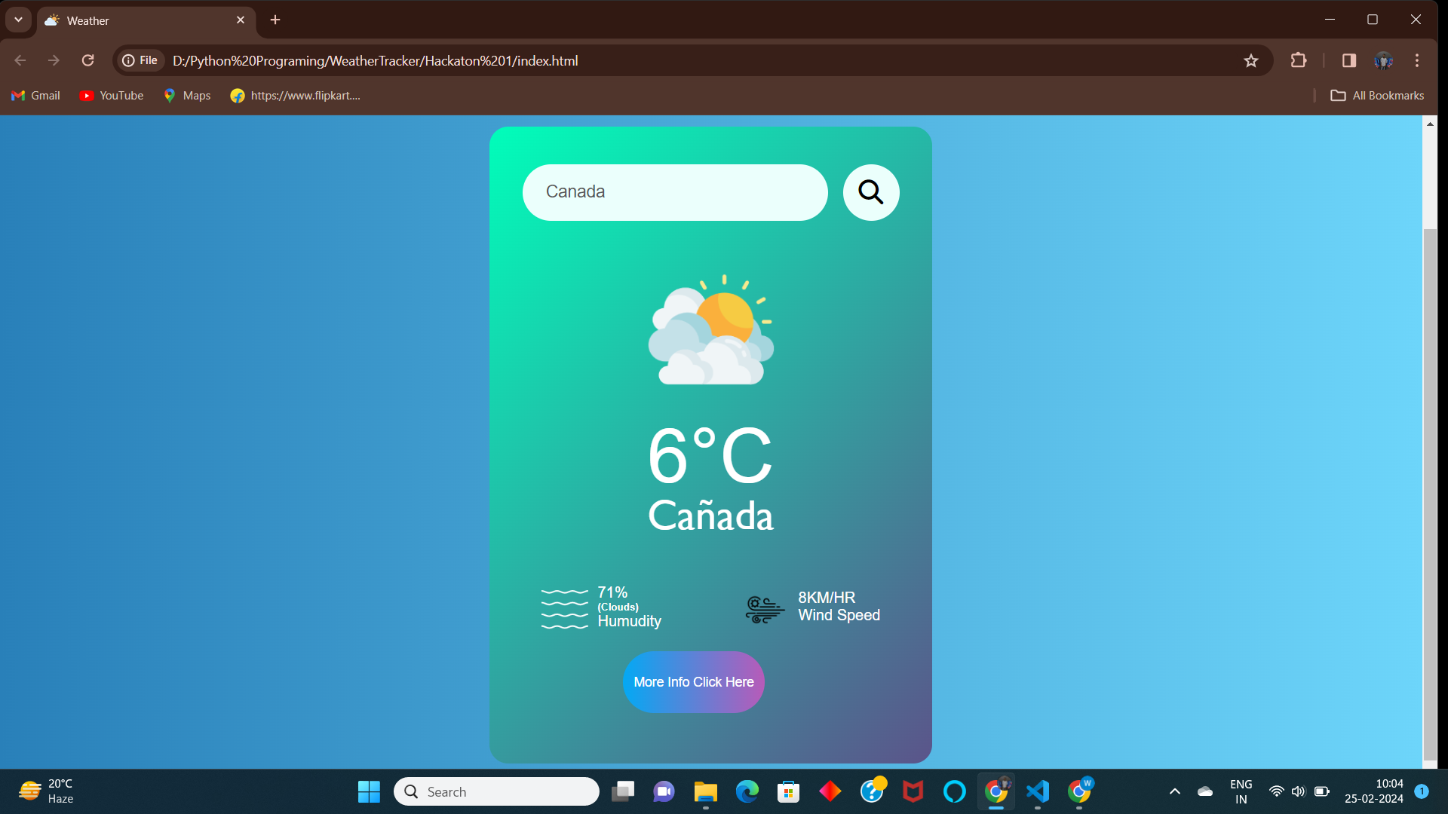Open the Extensions puzzle icon

pos(1299,61)
